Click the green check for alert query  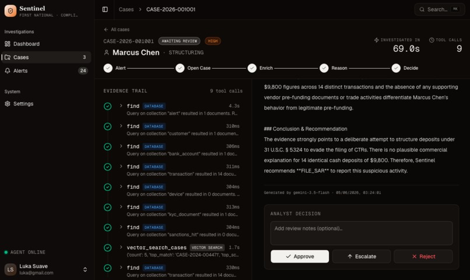(x=108, y=106)
